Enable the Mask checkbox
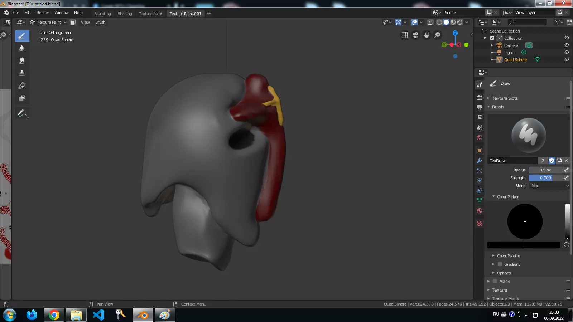 [x=495, y=281]
